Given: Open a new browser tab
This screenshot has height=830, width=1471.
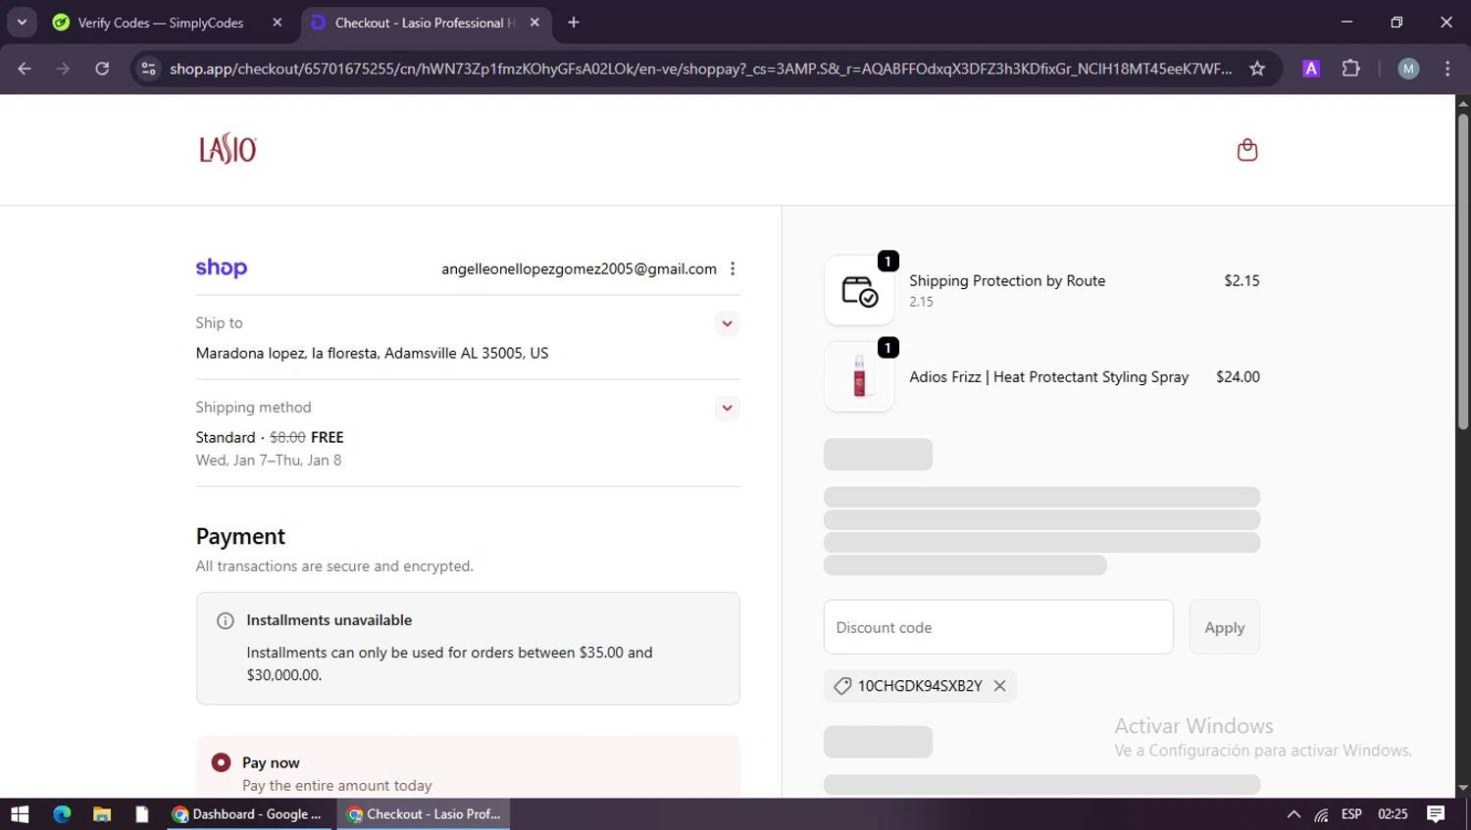Looking at the screenshot, I should (x=574, y=23).
